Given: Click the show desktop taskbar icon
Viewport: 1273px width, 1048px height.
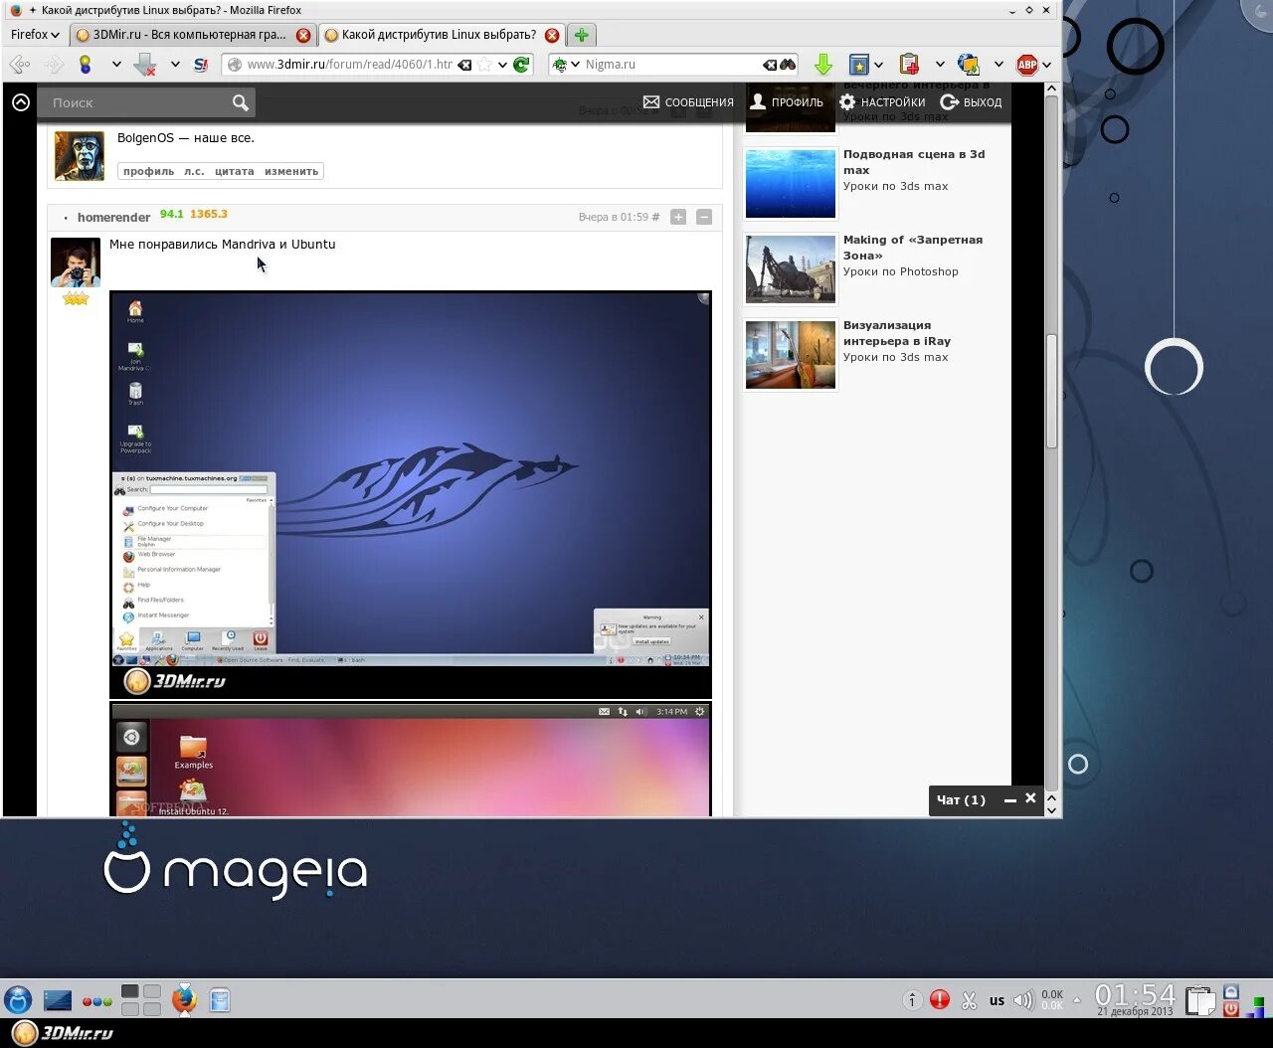Looking at the screenshot, I should pyautogui.click(x=58, y=1000).
